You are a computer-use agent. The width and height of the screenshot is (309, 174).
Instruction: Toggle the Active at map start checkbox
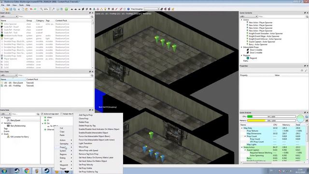click(42, 114)
